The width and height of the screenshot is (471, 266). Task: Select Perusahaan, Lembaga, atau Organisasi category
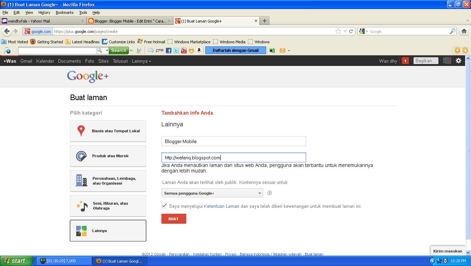click(108, 181)
